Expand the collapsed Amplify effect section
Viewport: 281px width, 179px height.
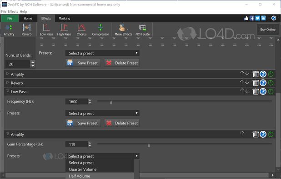click(8, 74)
